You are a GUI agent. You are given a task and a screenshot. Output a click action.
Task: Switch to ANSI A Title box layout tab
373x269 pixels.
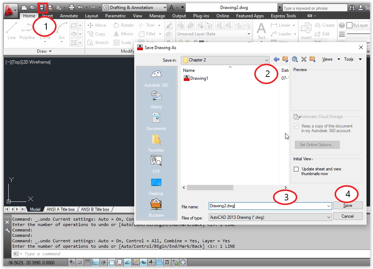[61, 209]
